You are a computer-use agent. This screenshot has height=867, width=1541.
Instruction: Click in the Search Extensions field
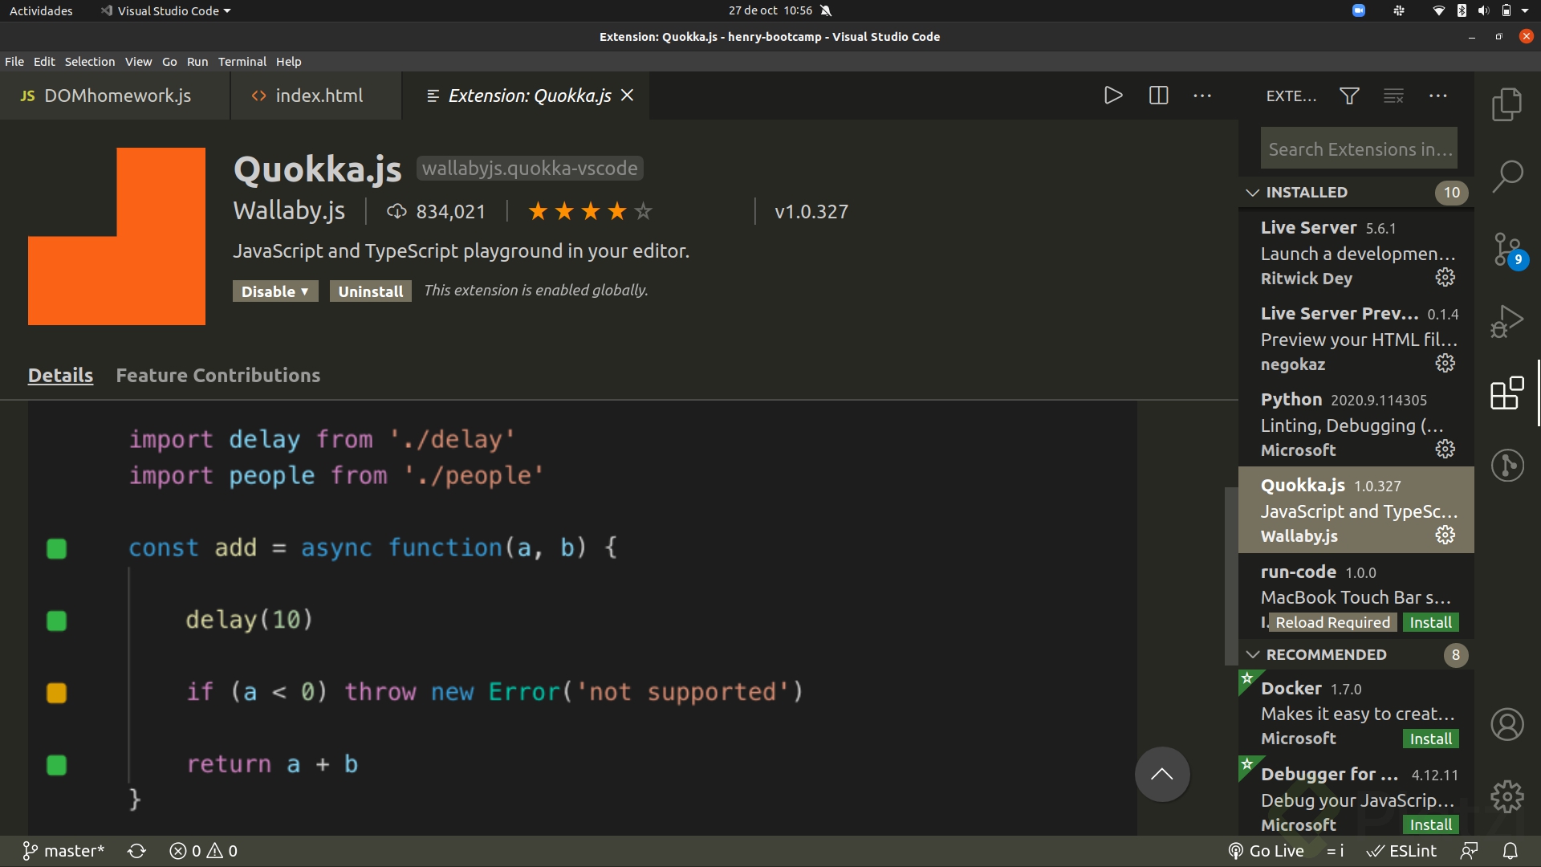tap(1359, 149)
